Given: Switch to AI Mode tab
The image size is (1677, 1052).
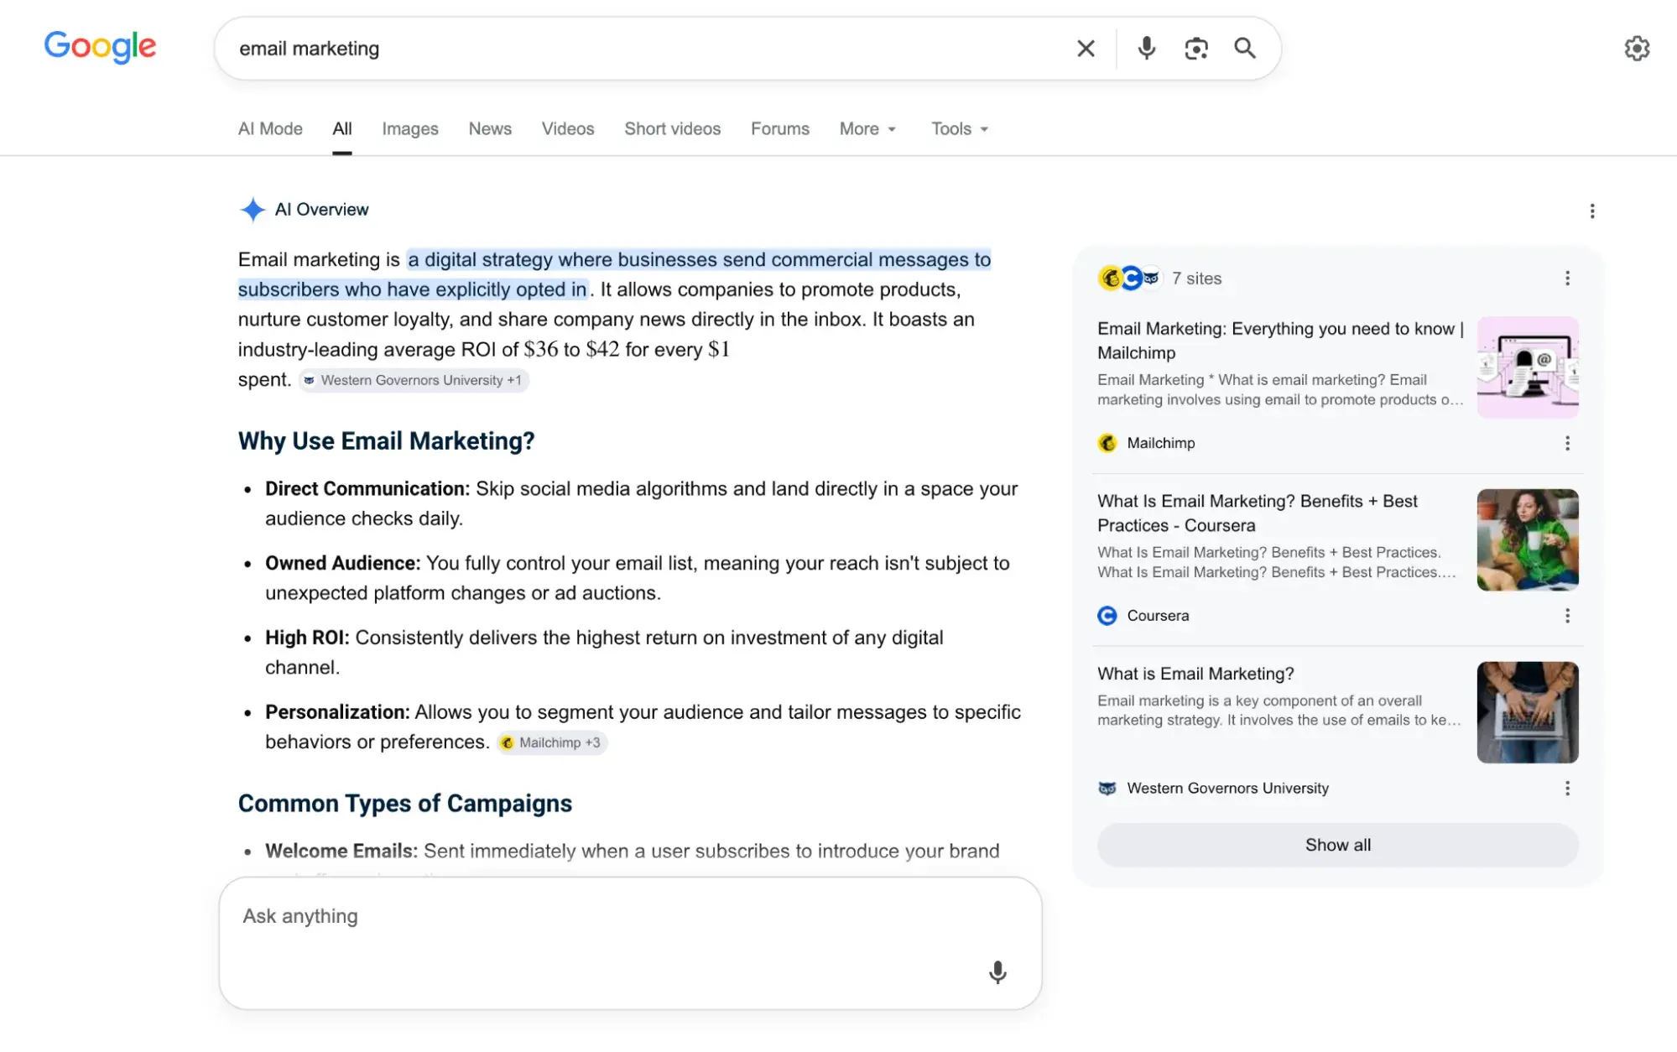Looking at the screenshot, I should click(270, 129).
